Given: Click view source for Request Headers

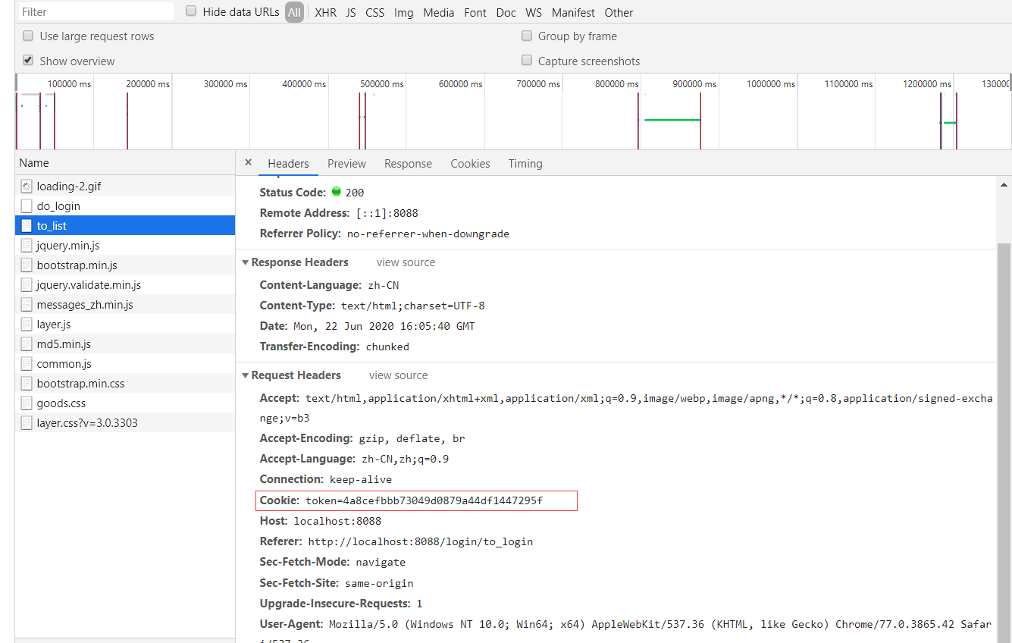Looking at the screenshot, I should coord(398,375).
